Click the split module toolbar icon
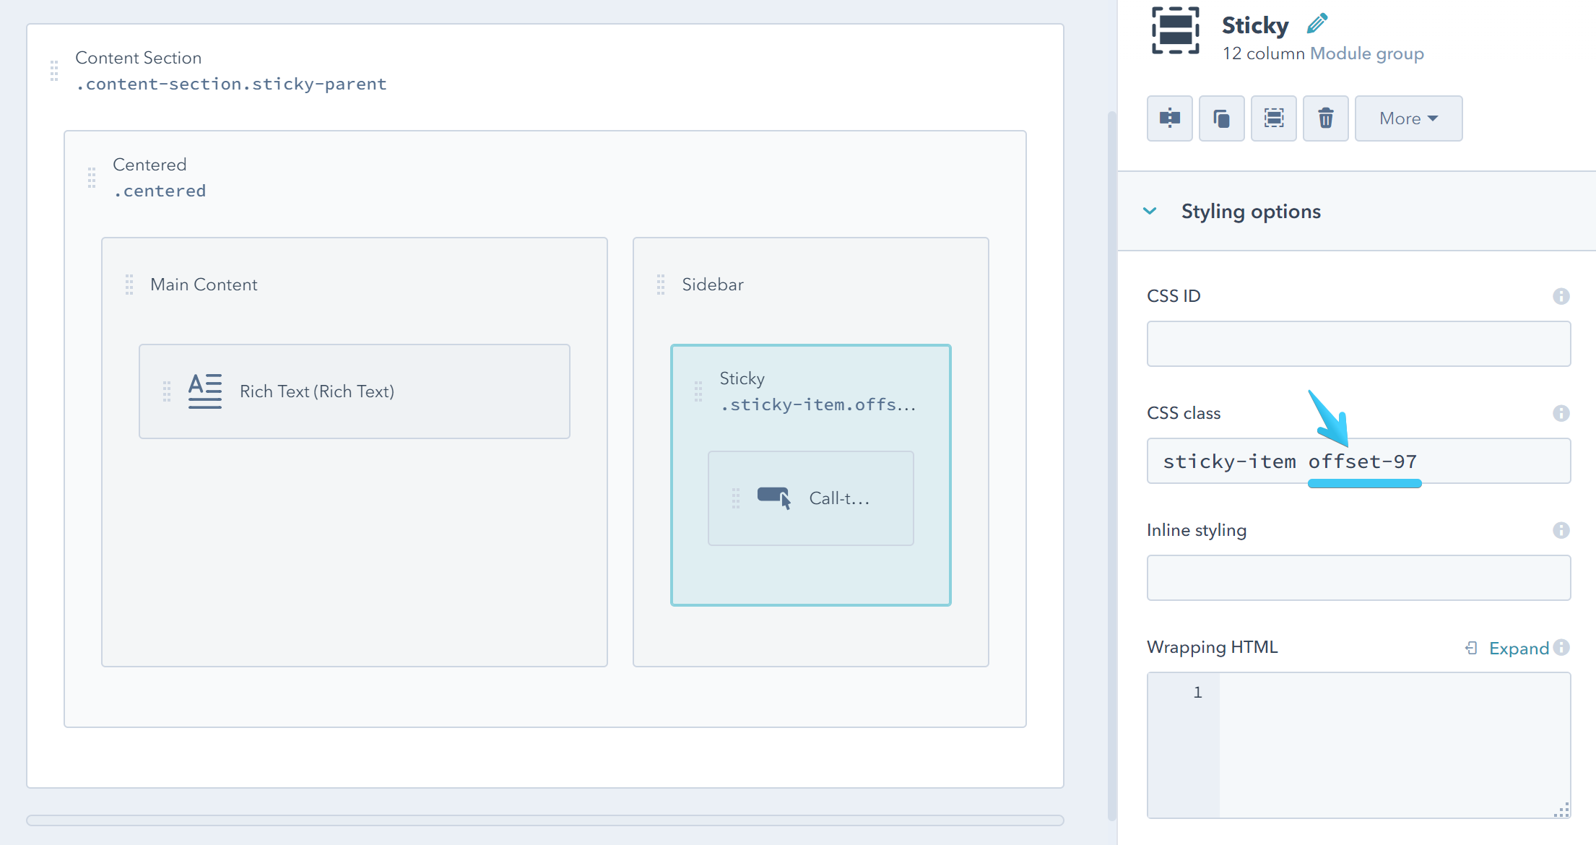The width and height of the screenshot is (1596, 845). pyautogui.click(x=1169, y=118)
